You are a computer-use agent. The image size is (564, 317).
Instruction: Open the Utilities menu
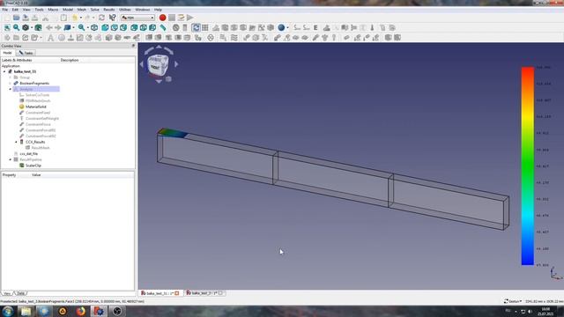(x=125, y=10)
